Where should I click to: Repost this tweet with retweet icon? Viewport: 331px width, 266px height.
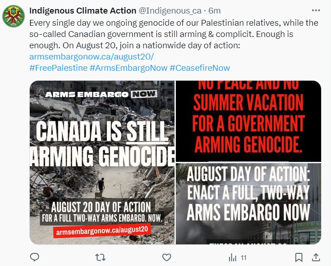(x=101, y=257)
